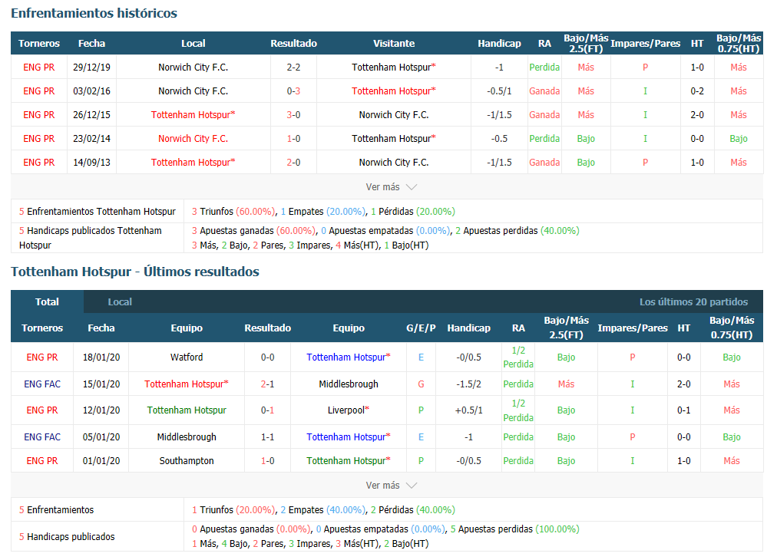Switch to the Local tab
The image size is (777, 560).
coord(120,301)
